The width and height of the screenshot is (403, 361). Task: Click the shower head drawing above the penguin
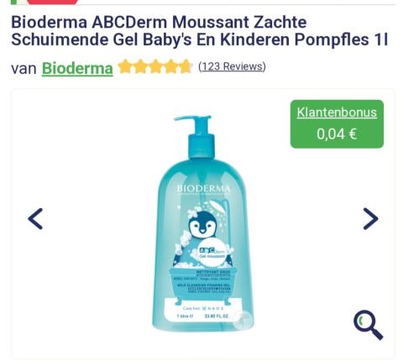[219, 207]
